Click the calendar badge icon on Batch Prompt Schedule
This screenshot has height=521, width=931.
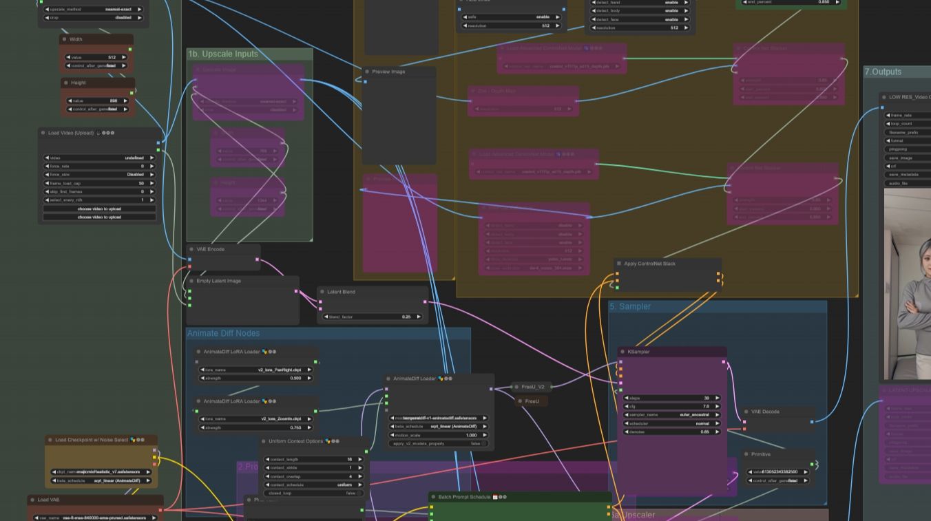495,497
